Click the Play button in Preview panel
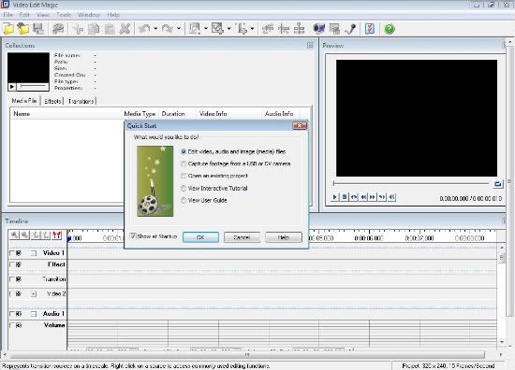The image size is (515, 370). (334, 197)
